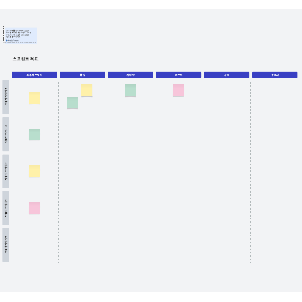Select the green sticky note in story row 2
Viewport: 302px width, 302px height.
[35, 135]
